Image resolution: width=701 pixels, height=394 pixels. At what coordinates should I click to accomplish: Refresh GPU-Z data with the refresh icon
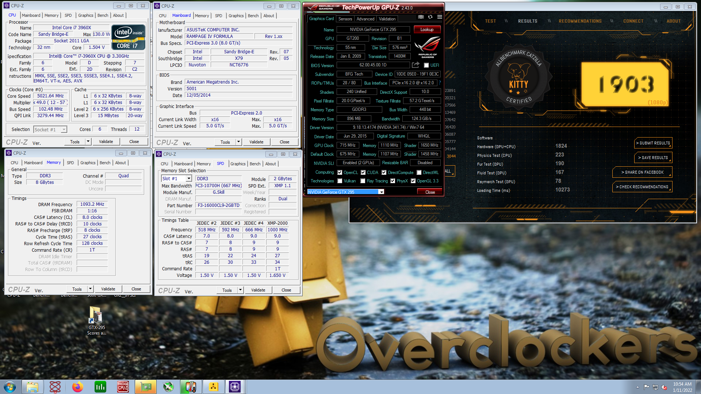pyautogui.click(x=430, y=17)
